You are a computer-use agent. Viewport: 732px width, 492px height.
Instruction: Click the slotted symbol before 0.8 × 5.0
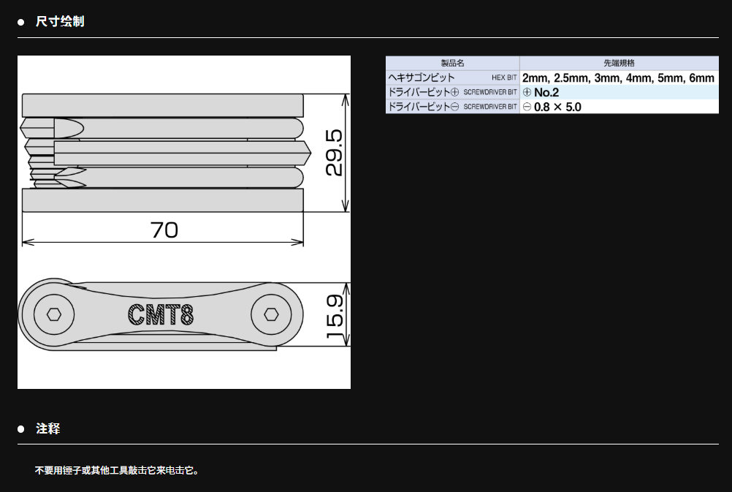point(527,107)
